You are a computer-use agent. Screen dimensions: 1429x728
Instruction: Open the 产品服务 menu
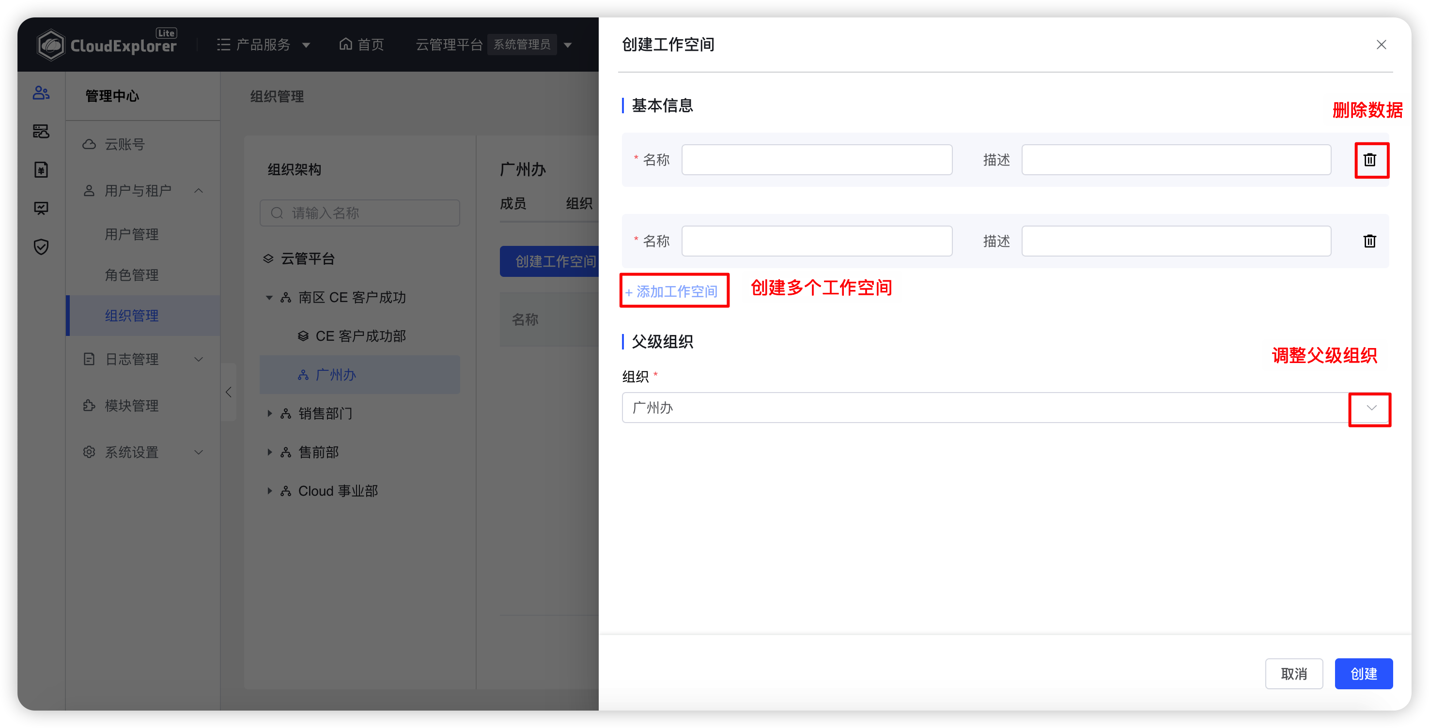point(263,45)
